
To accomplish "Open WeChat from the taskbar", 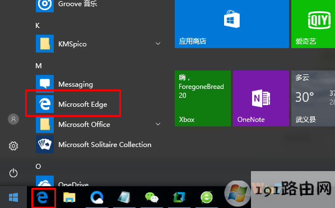I will [152, 197].
